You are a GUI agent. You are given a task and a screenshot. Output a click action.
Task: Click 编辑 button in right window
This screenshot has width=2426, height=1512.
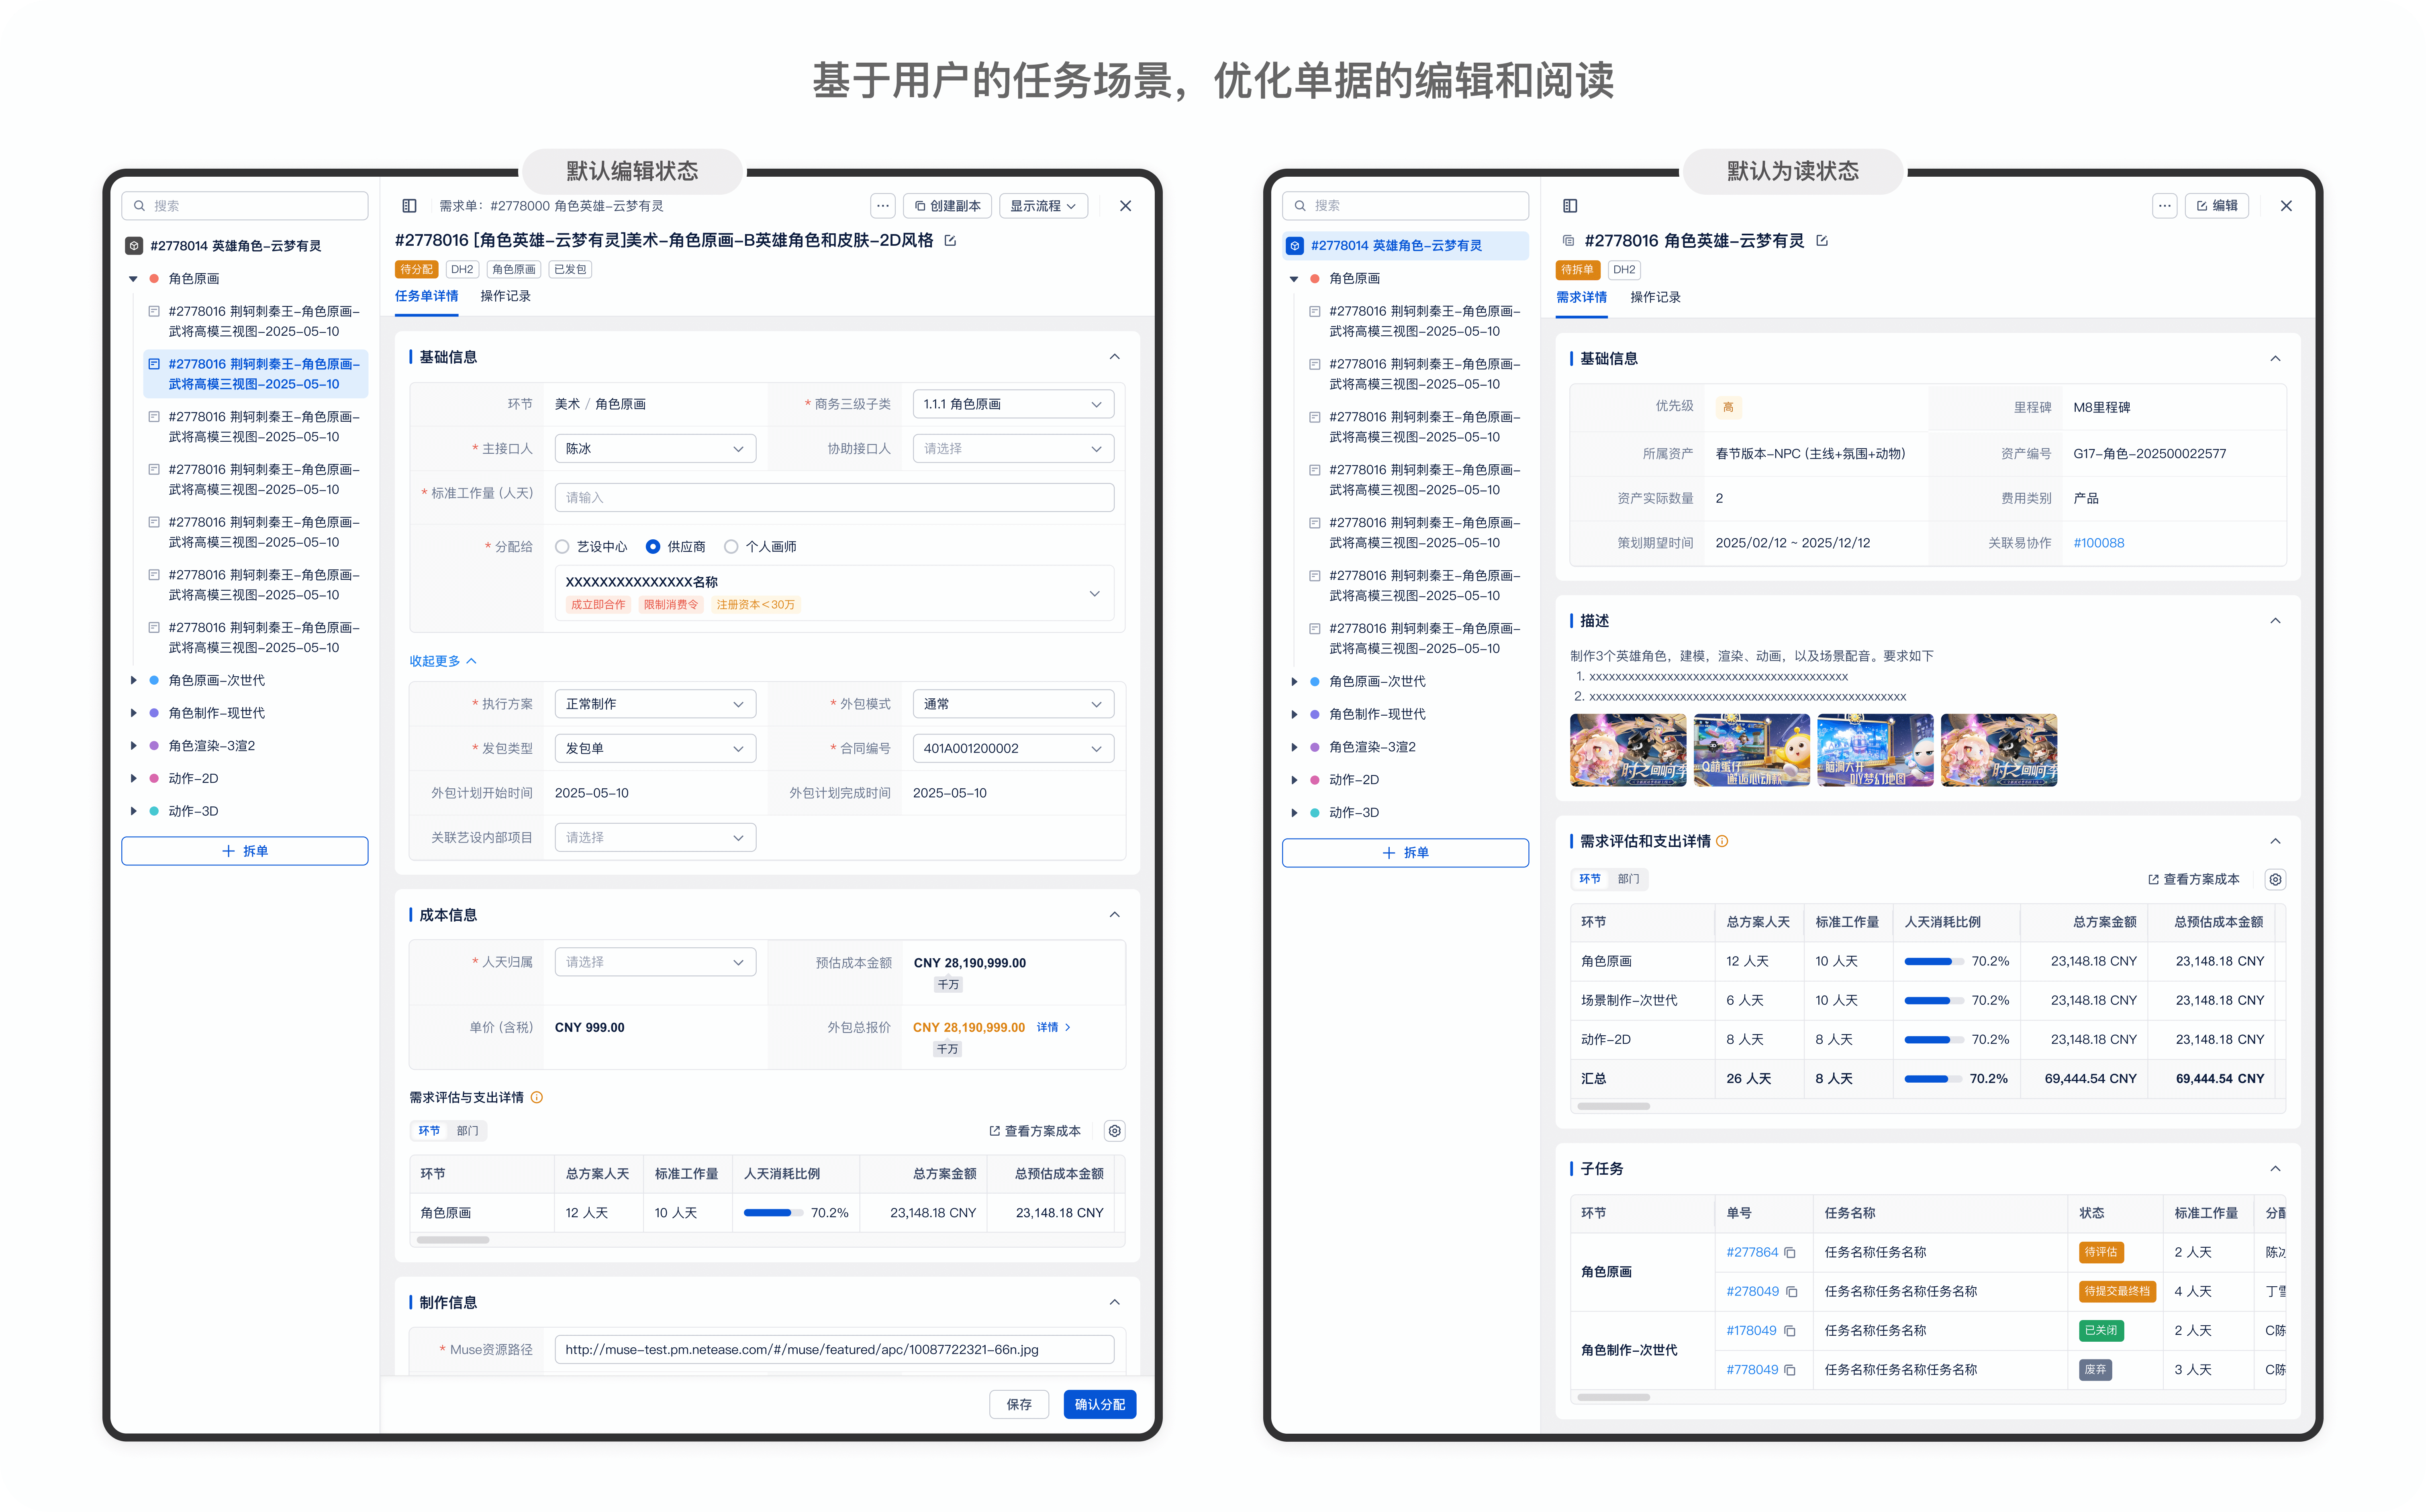pos(2217,206)
